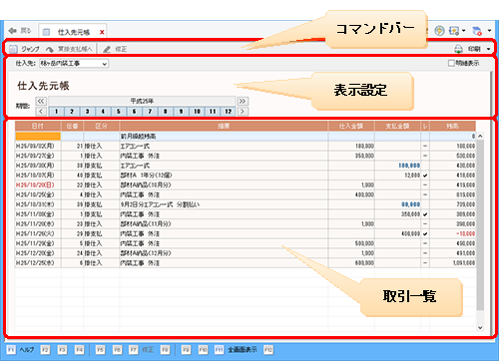Select month 3 in the period bar
Viewport: 499px width, 361px height.
[x=88, y=112]
